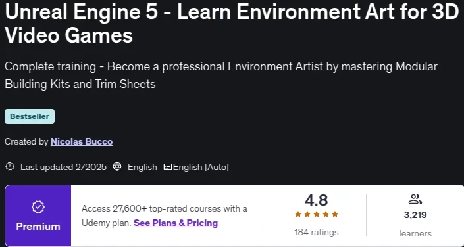Click the Premium checkmark badge icon
The width and height of the screenshot is (464, 247).
(38, 208)
